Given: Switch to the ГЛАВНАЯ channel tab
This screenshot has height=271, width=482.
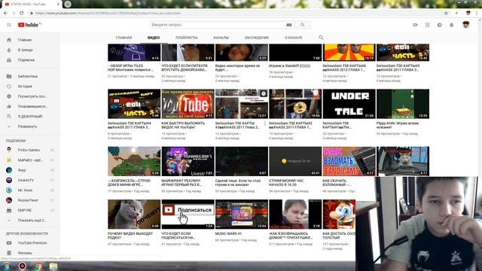Looking at the screenshot, I should [124, 38].
